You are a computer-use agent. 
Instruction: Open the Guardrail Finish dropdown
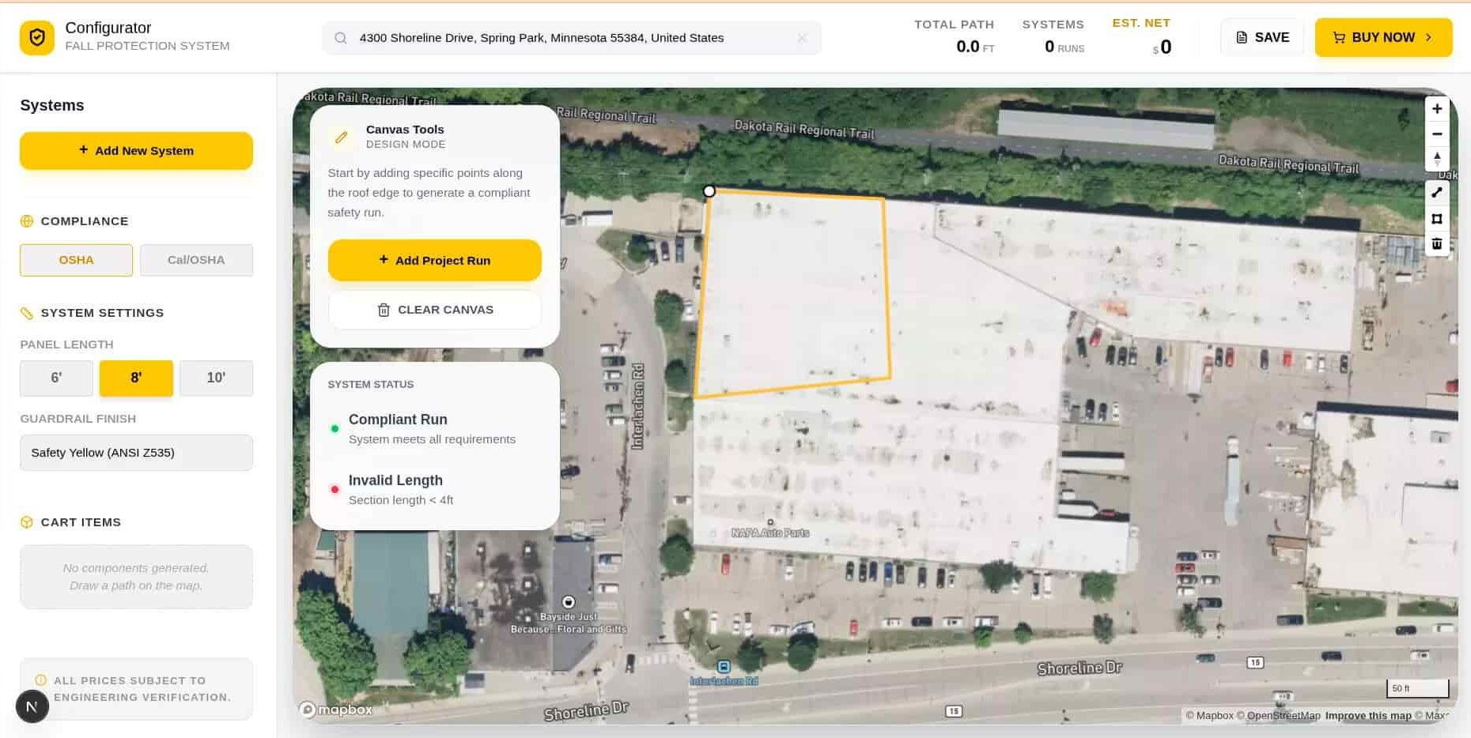136,453
